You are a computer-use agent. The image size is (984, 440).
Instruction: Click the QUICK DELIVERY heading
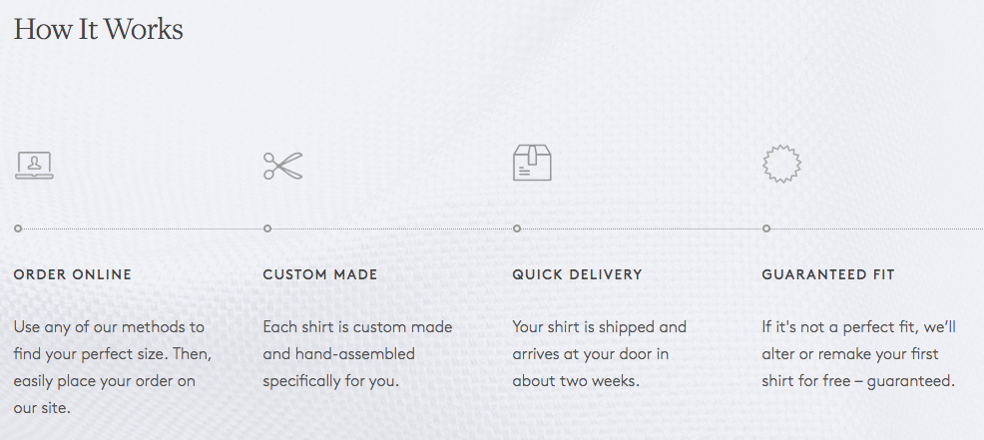577,274
